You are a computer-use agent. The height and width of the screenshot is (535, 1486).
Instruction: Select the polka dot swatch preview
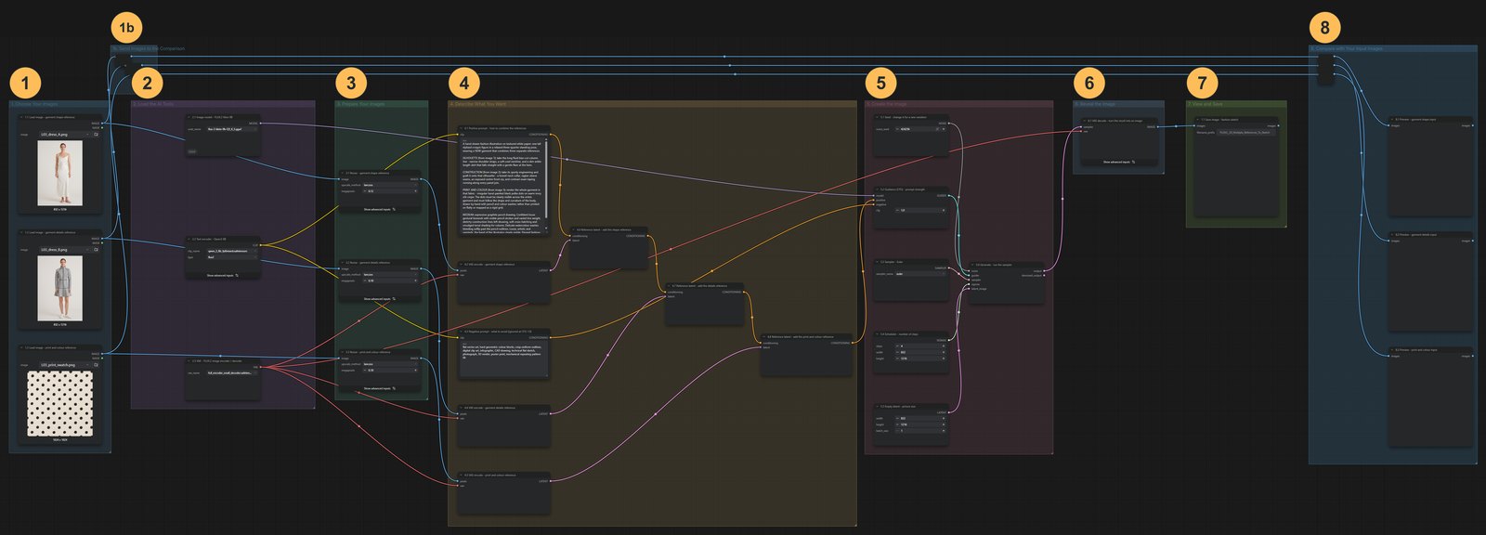[x=59, y=404]
